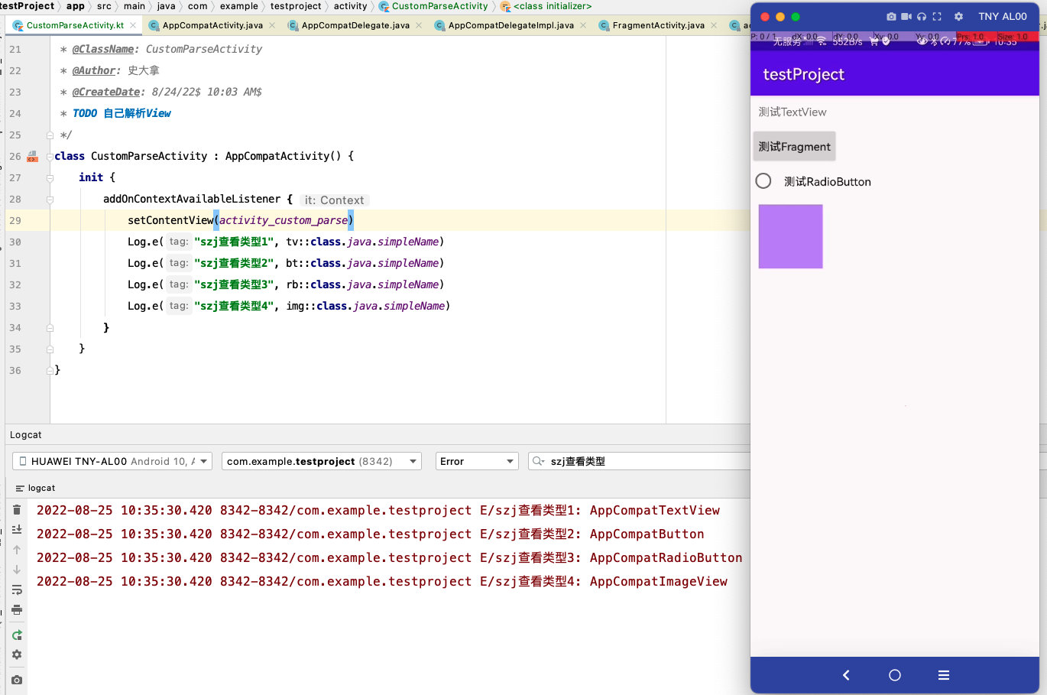Image resolution: width=1047 pixels, height=695 pixels.
Task: Collapse the init block fold marker
Action: pyautogui.click(x=50, y=177)
